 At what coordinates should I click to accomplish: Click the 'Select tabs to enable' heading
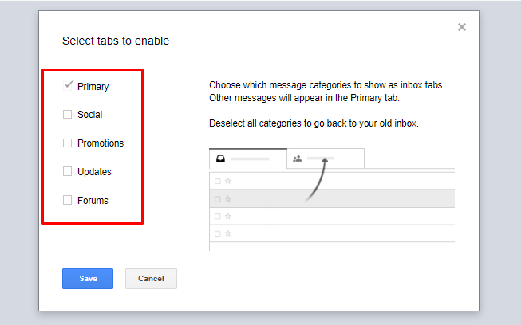click(x=116, y=41)
